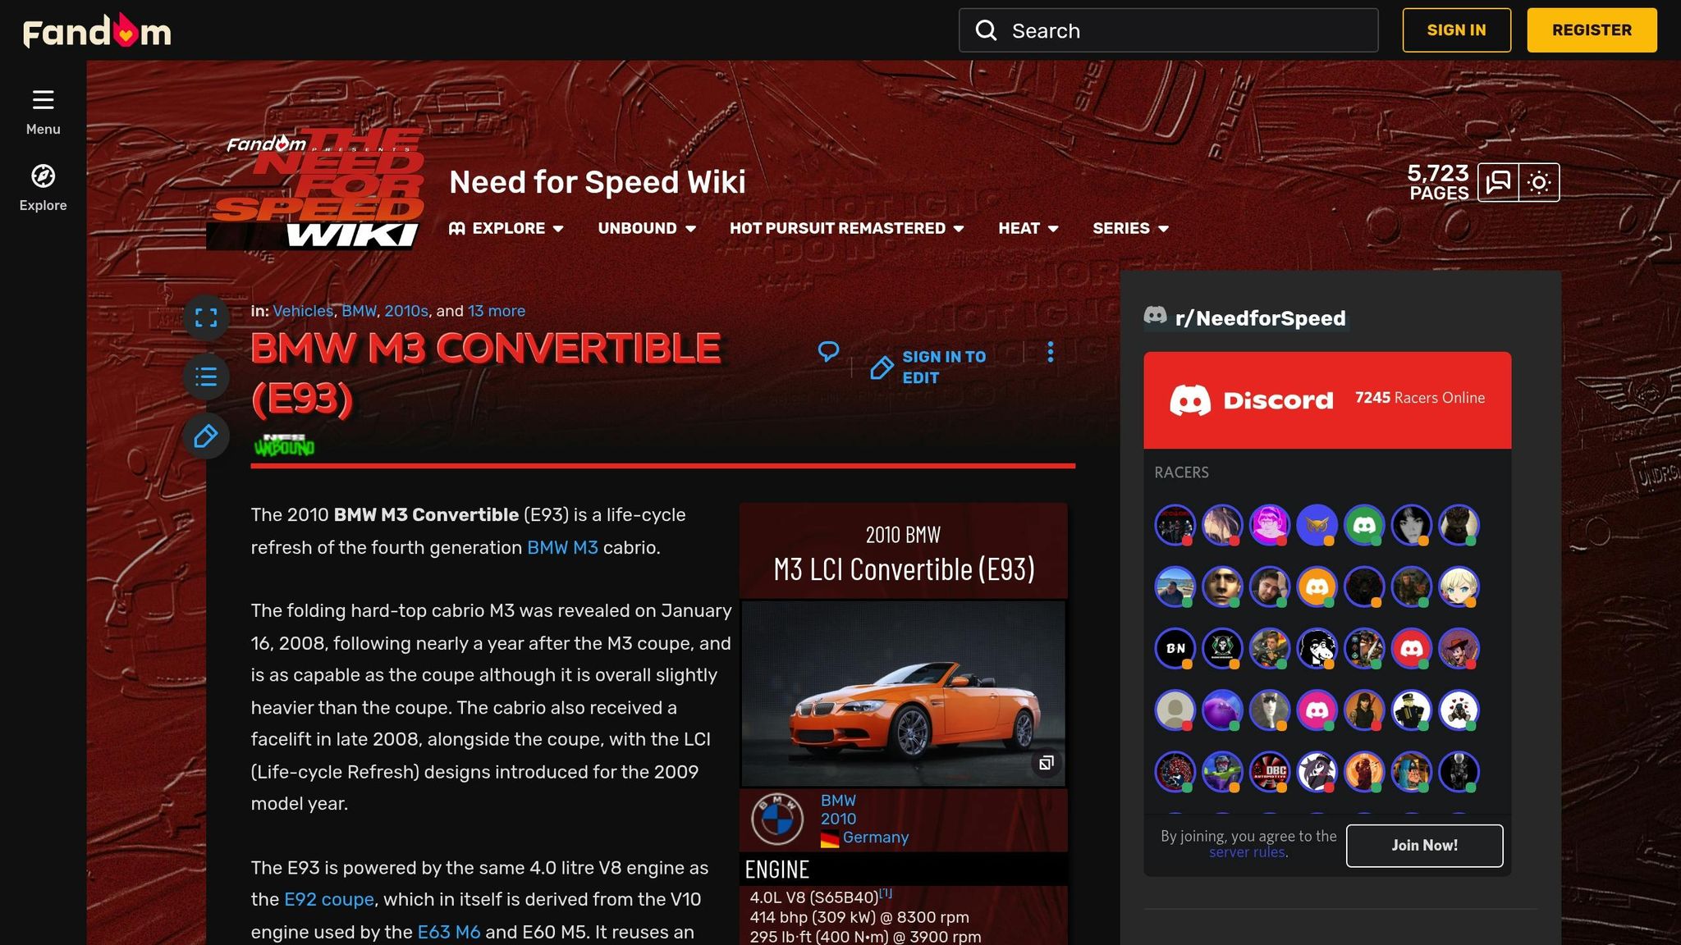This screenshot has height=945, width=1681.
Task: Click the 'M3 LCI Convertible (E93)' infobox title
Action: click(x=904, y=569)
